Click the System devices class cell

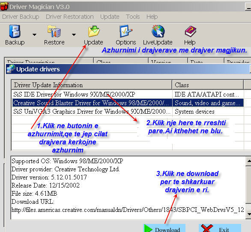[x=208, y=112]
